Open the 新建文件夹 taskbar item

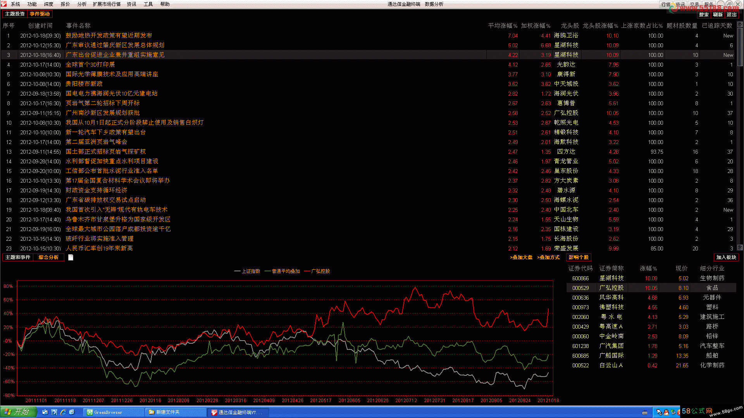(x=175, y=412)
